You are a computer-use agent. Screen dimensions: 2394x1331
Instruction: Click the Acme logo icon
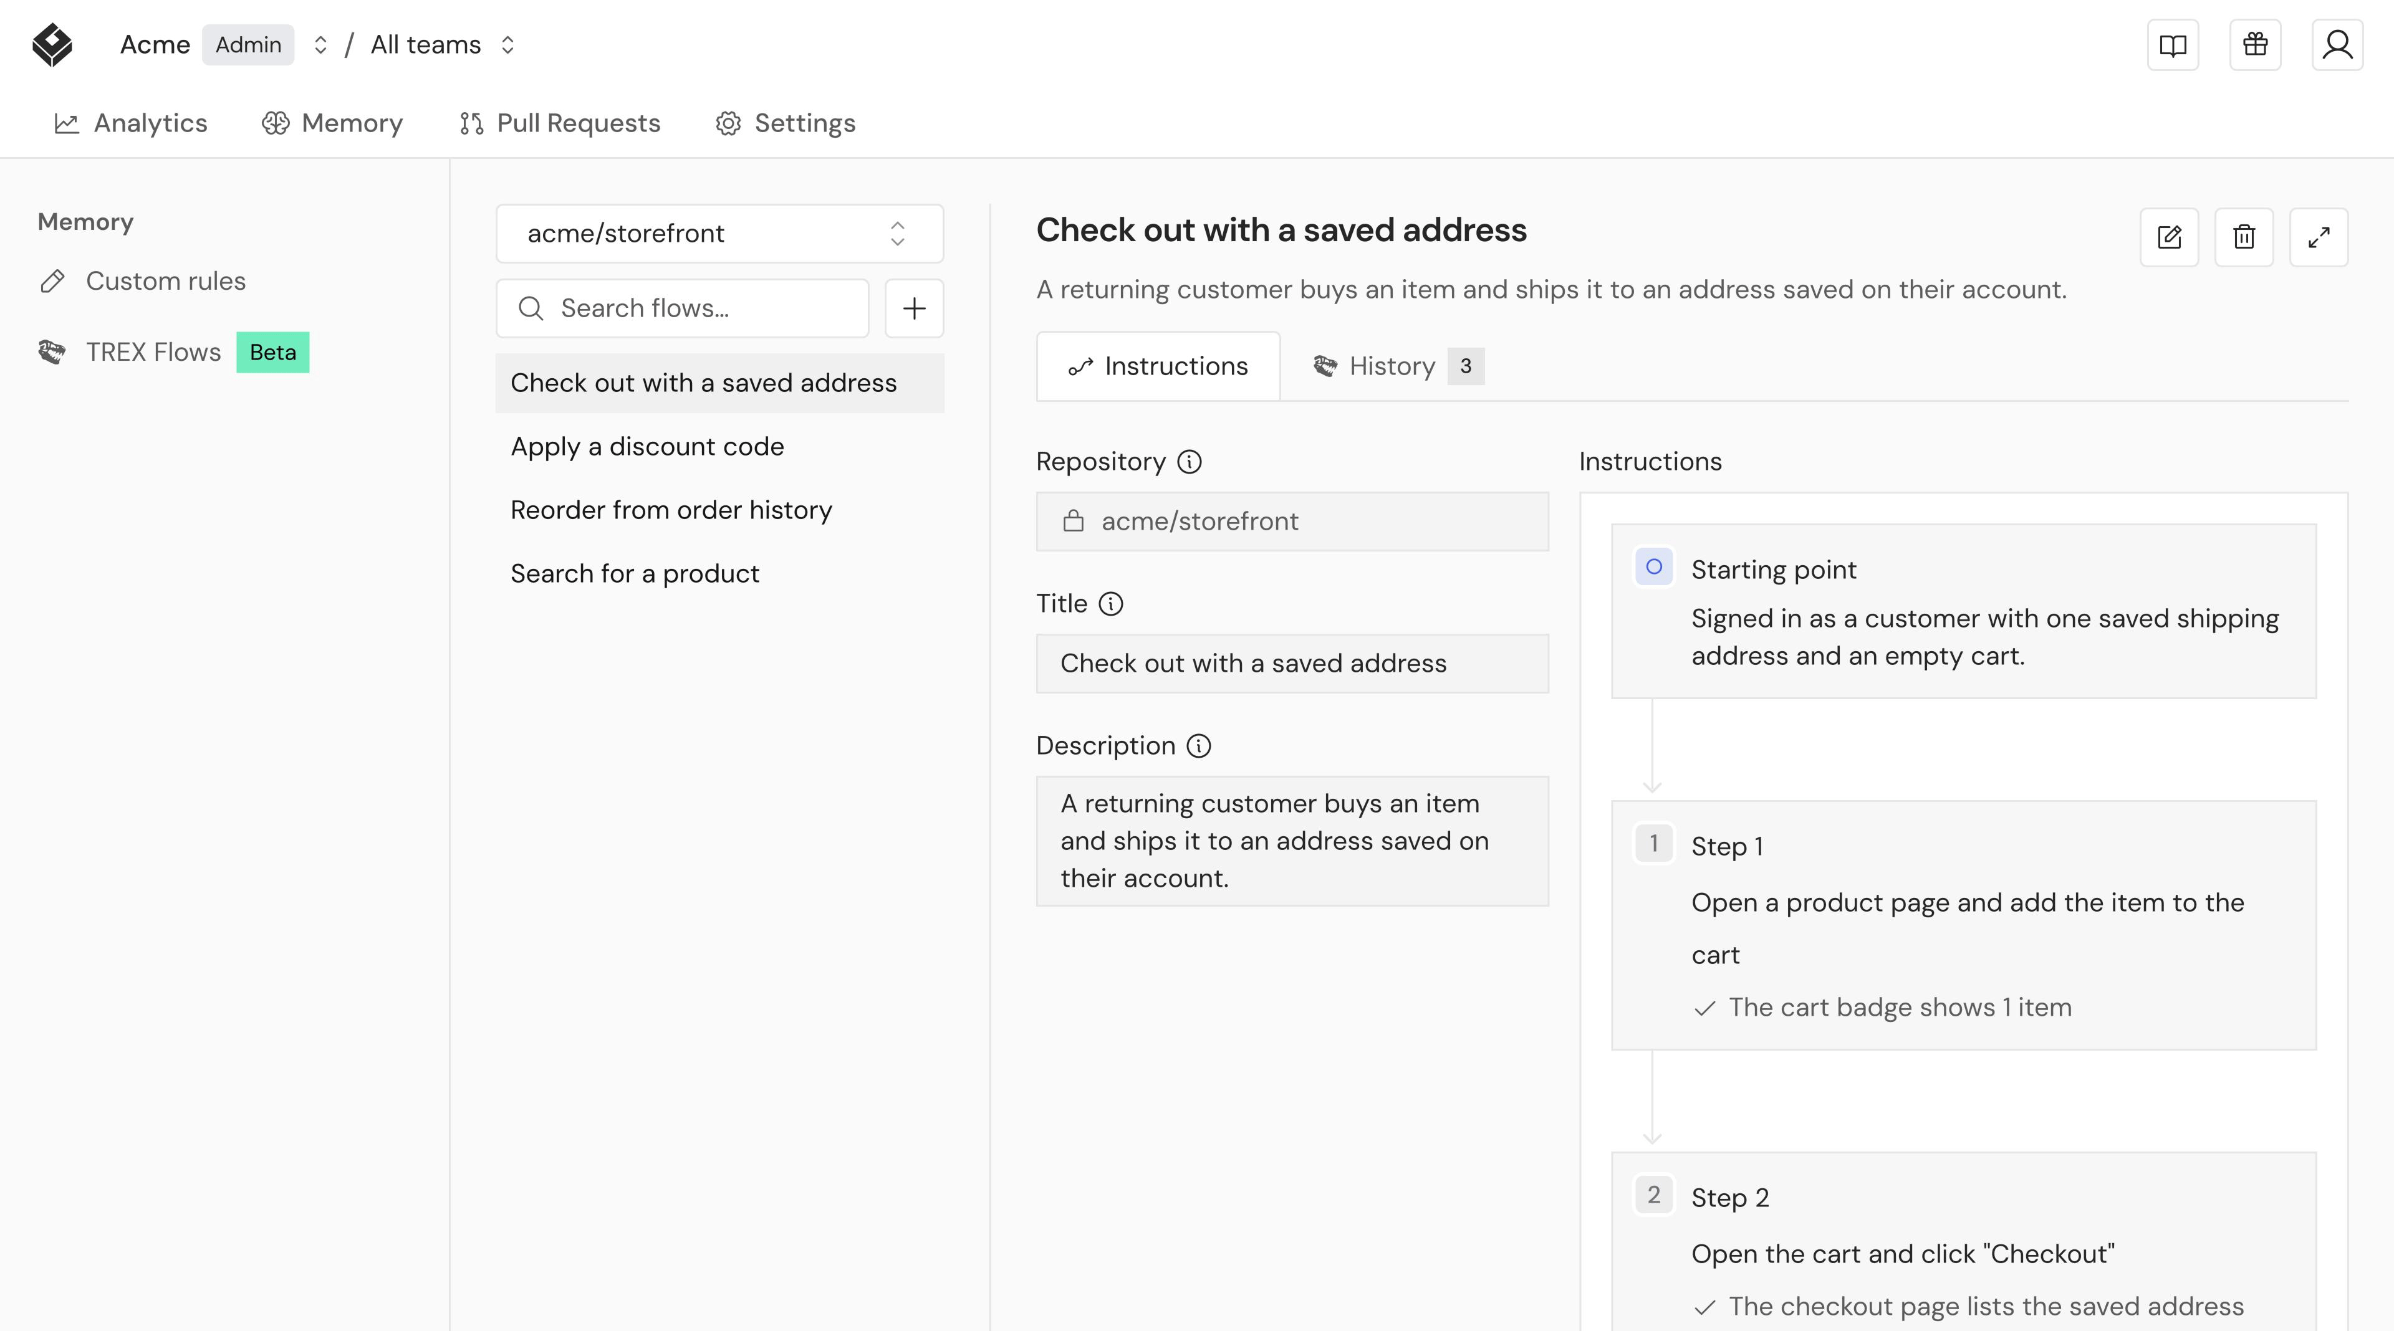tap(52, 45)
